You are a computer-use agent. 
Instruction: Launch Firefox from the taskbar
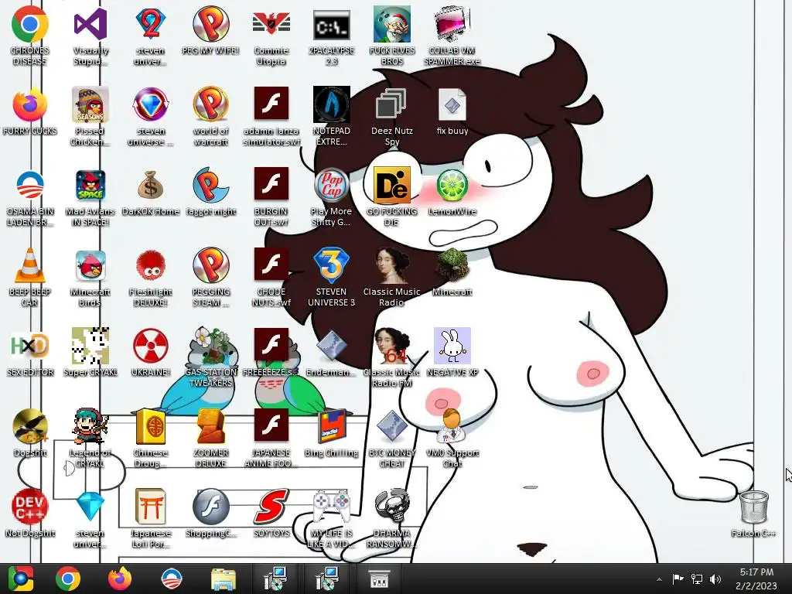click(x=120, y=579)
